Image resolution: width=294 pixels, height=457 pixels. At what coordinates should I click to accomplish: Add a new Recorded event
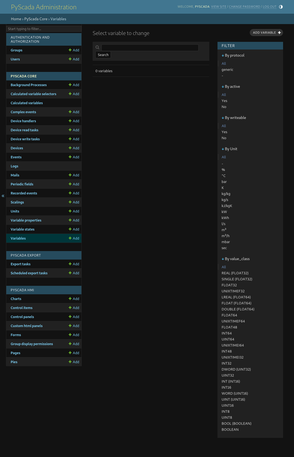[x=74, y=193]
